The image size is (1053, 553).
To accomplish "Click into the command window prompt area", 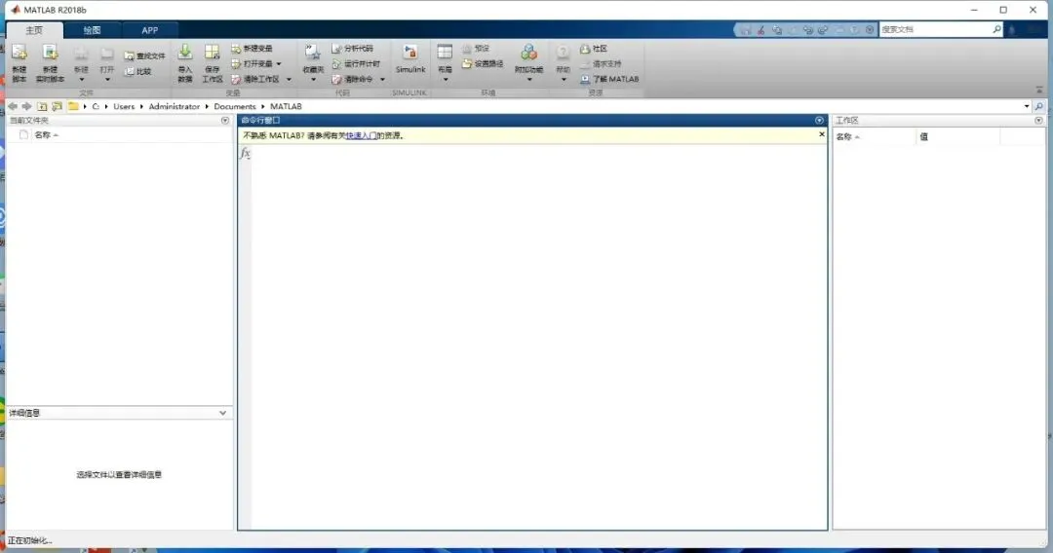I will point(538,337).
